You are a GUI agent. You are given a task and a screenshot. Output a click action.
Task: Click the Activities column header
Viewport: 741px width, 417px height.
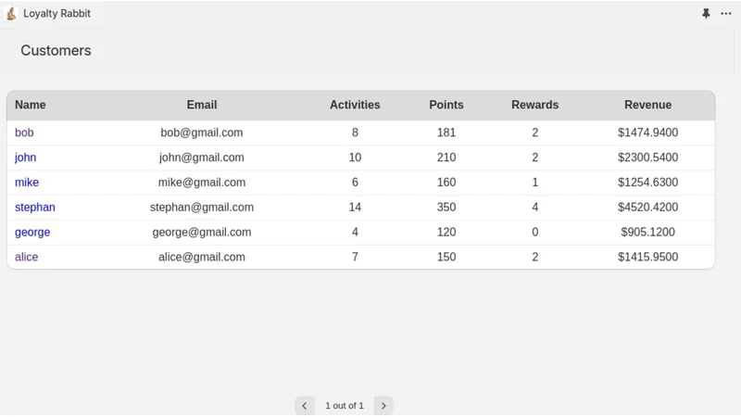pyautogui.click(x=355, y=105)
